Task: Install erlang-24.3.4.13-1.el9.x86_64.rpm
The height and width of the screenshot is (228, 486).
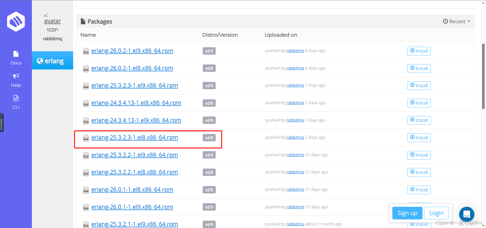Action: (x=419, y=120)
